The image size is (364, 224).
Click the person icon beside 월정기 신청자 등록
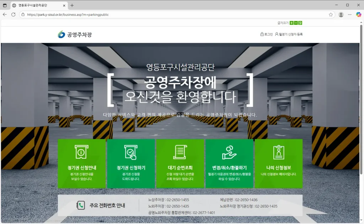click(x=277, y=34)
